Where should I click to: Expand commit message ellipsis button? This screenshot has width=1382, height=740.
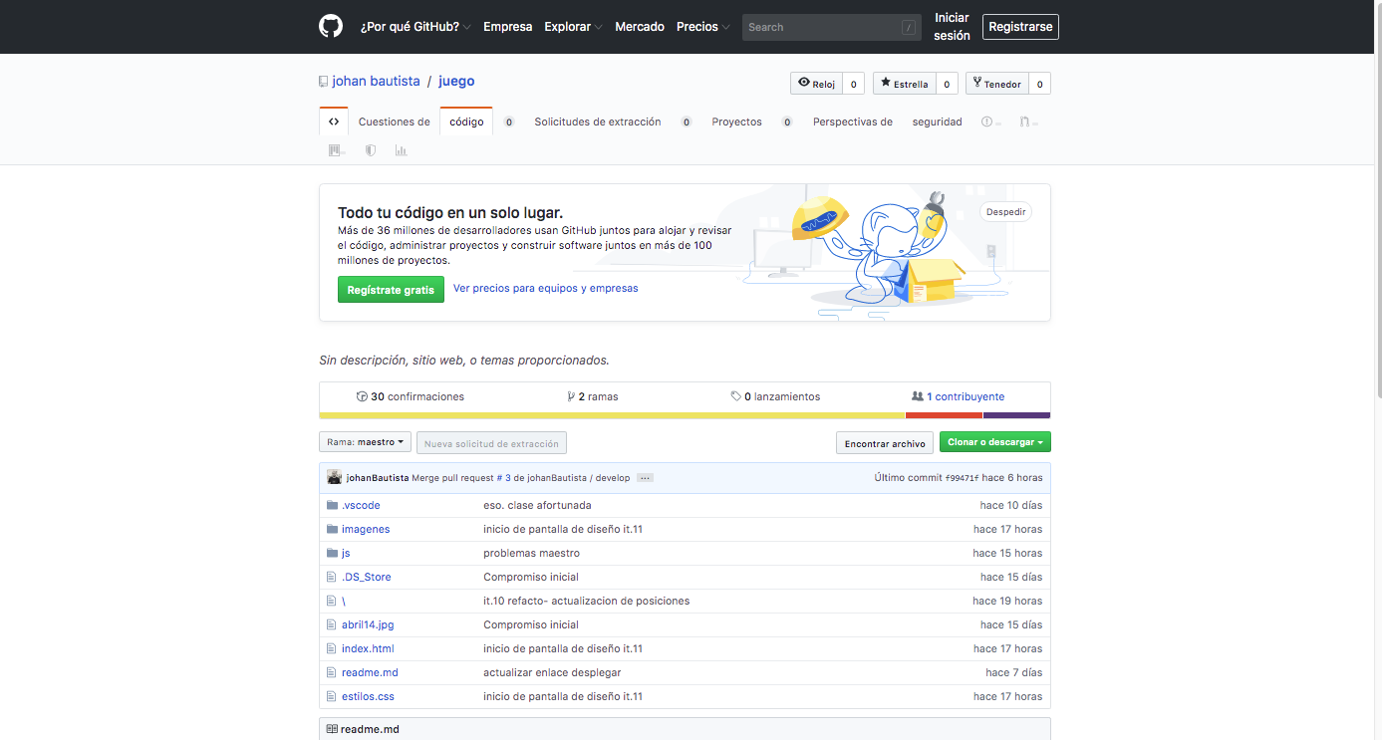[x=646, y=478]
